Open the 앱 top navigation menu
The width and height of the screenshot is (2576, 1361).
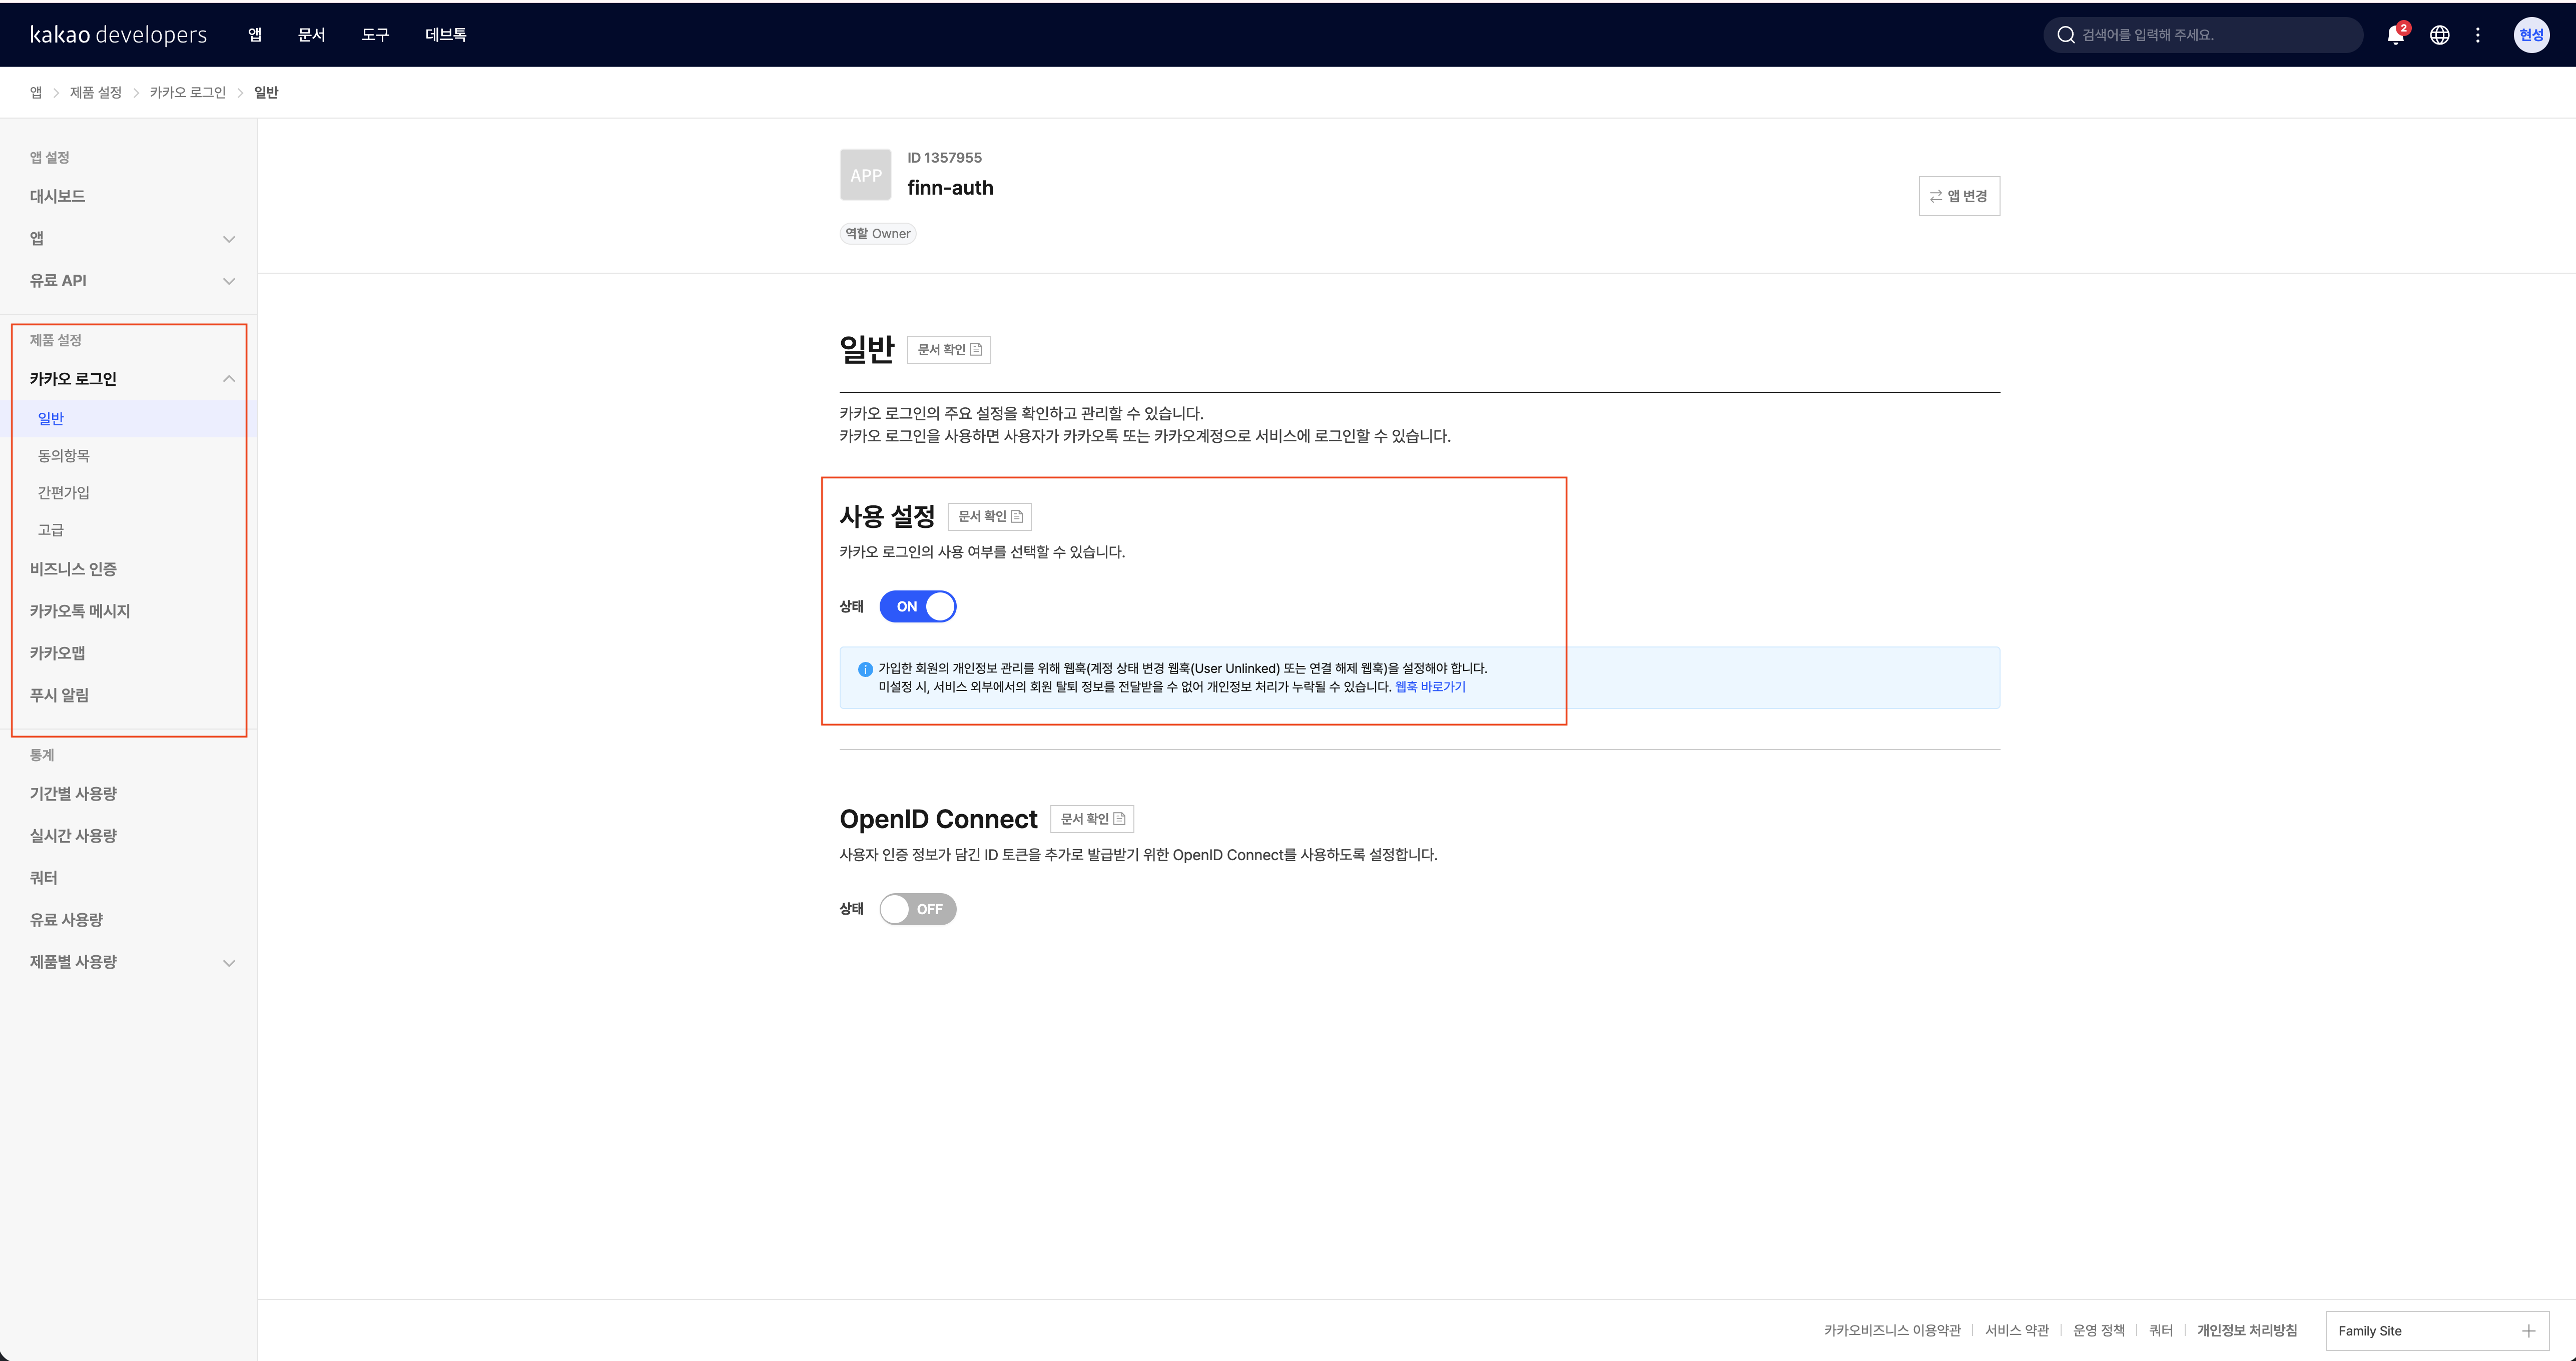(x=255, y=35)
